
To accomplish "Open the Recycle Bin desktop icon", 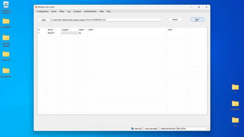I will 6,8.
